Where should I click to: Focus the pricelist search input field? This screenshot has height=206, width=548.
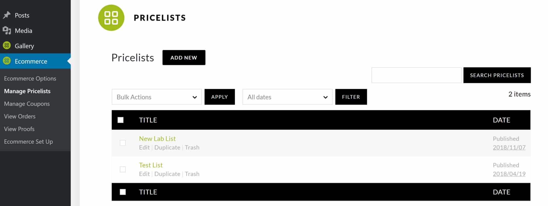coord(416,75)
